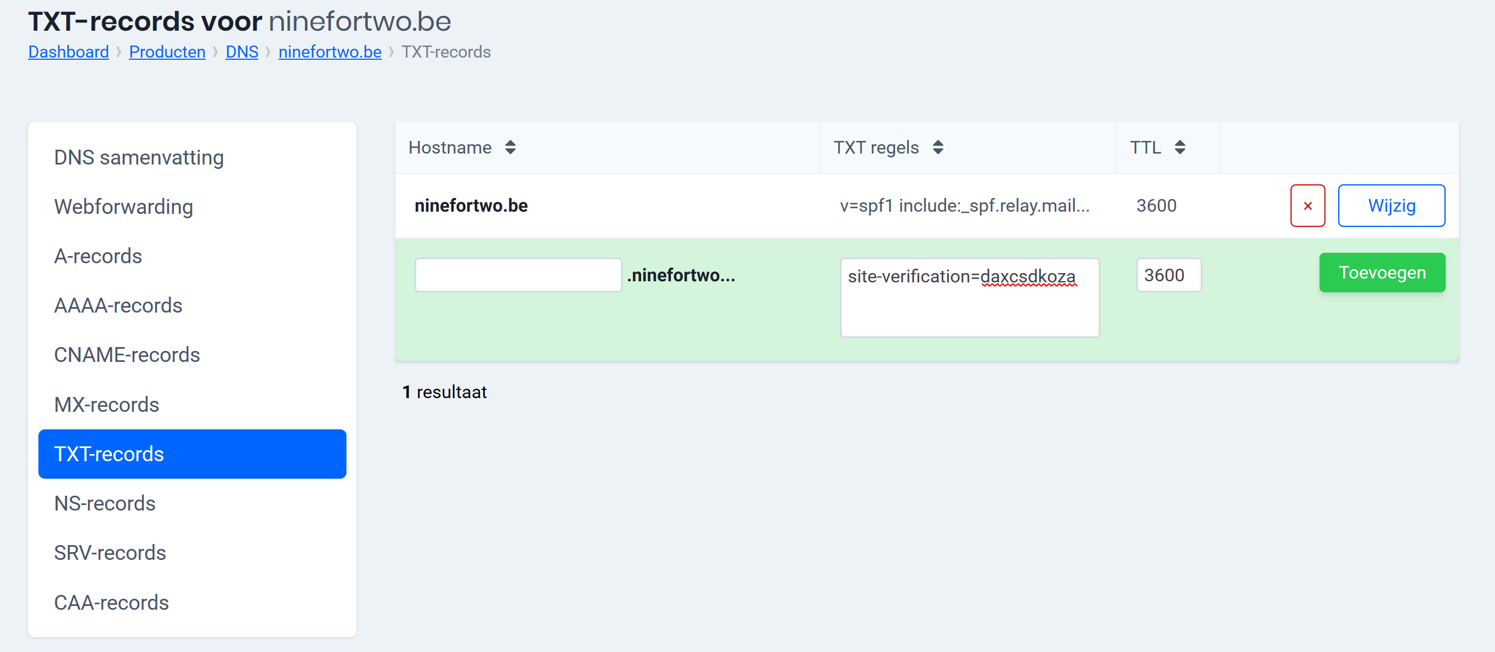Viewport: 1495px width, 652px height.
Task: Open SRV-records section
Action: pyautogui.click(x=110, y=552)
